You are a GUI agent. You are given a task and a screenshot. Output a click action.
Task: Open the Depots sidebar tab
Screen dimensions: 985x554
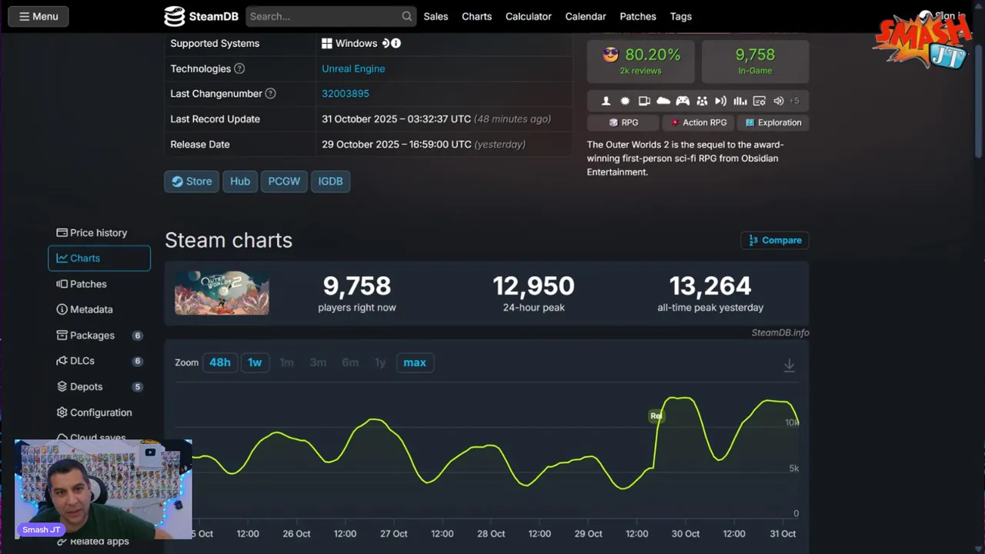98,387
